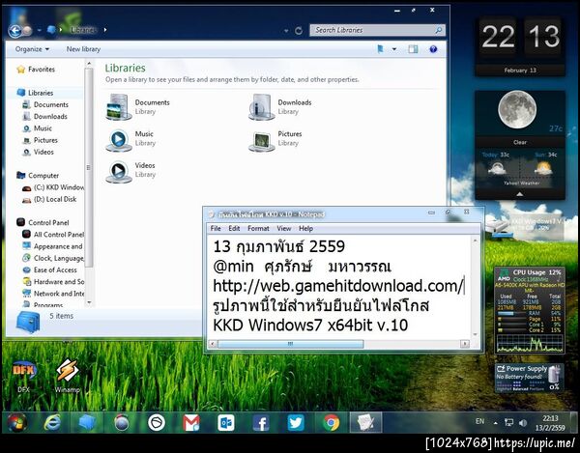Launch Google Chrome from the taskbar

[x=331, y=422]
